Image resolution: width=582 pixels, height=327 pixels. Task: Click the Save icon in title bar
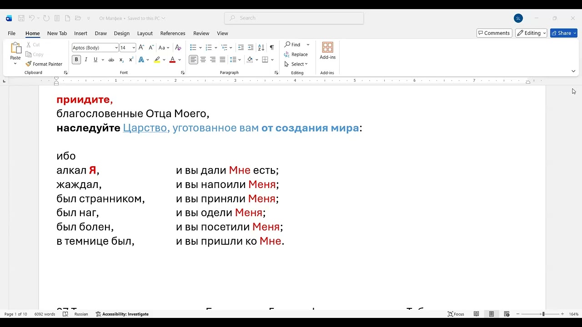21,18
